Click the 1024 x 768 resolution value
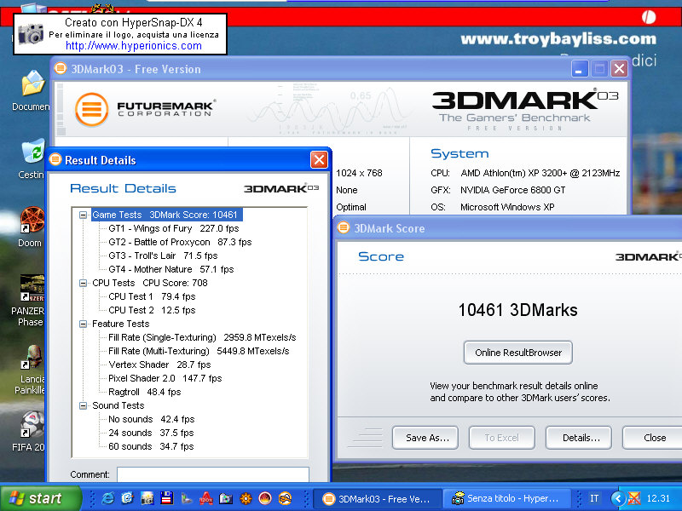The image size is (682, 511). (359, 173)
